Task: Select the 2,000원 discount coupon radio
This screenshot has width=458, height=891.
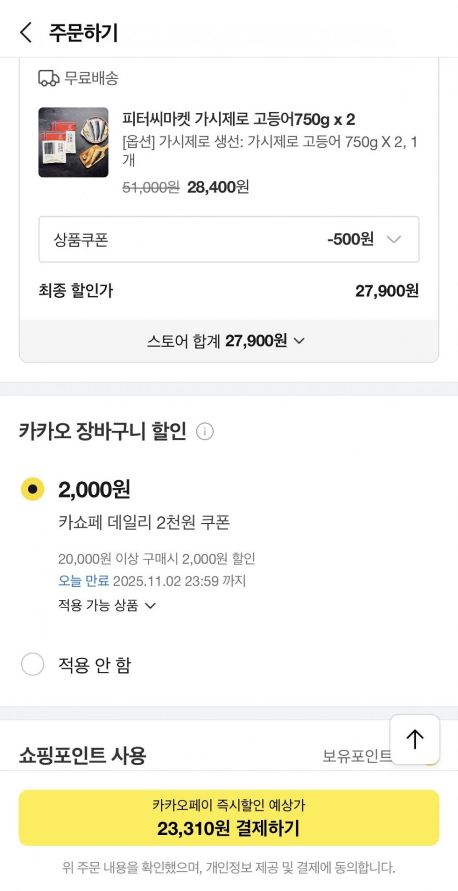Action: [x=32, y=488]
